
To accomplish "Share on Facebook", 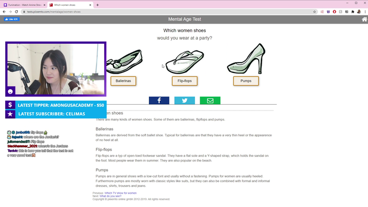I will click(x=159, y=101).
